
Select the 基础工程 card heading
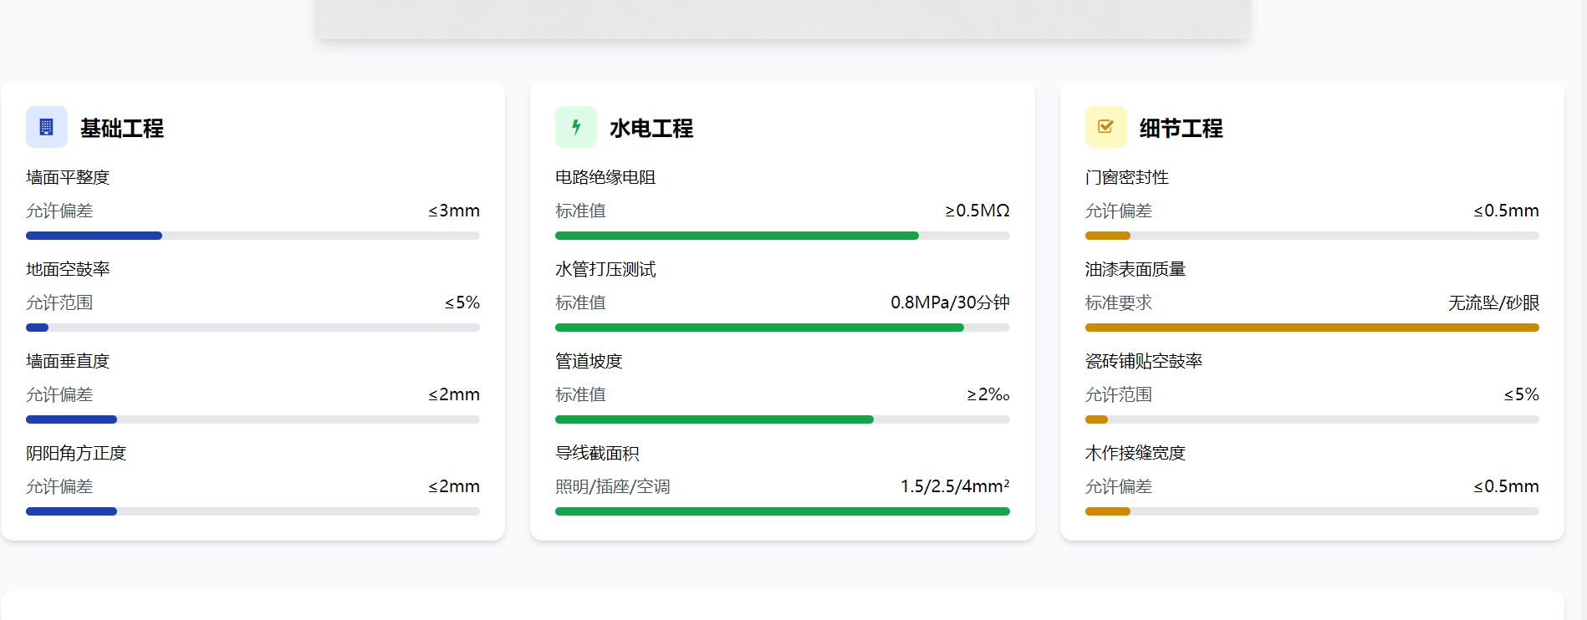(122, 128)
